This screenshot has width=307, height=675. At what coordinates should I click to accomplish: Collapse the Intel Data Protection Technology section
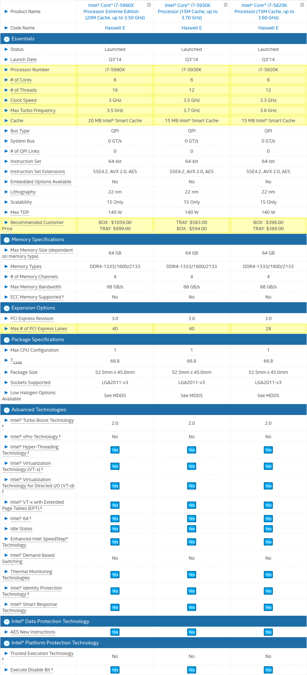[7, 622]
